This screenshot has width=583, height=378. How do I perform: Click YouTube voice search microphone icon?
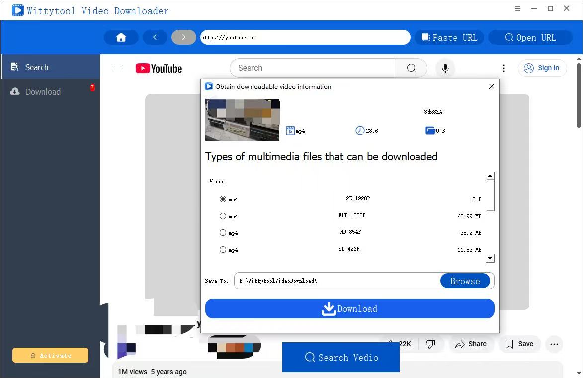click(445, 68)
